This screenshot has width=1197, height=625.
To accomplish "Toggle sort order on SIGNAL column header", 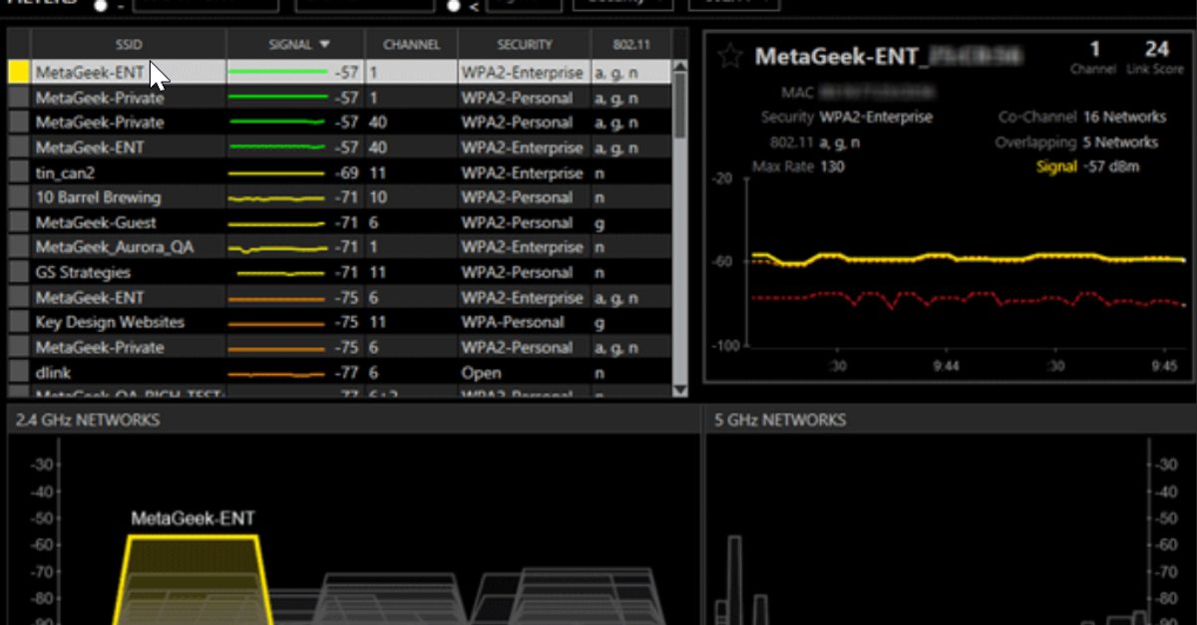I will (x=296, y=45).
